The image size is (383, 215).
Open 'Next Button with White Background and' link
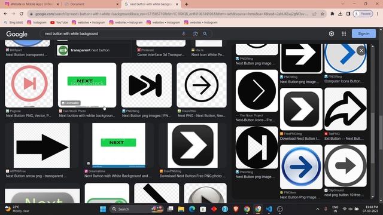pos(118,176)
